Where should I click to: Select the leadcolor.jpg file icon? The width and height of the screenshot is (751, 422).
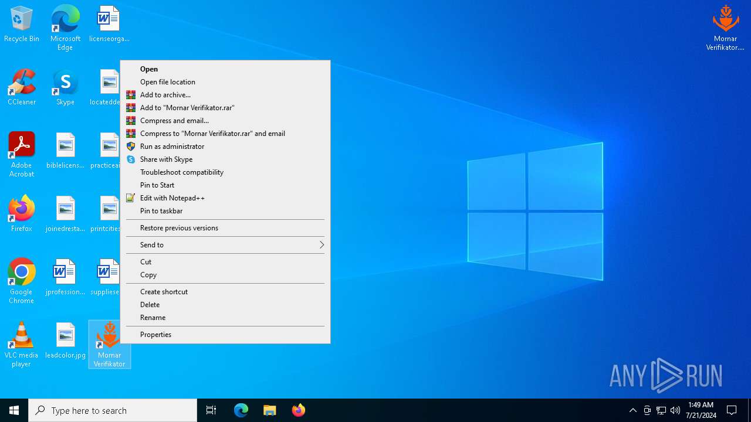(x=65, y=341)
